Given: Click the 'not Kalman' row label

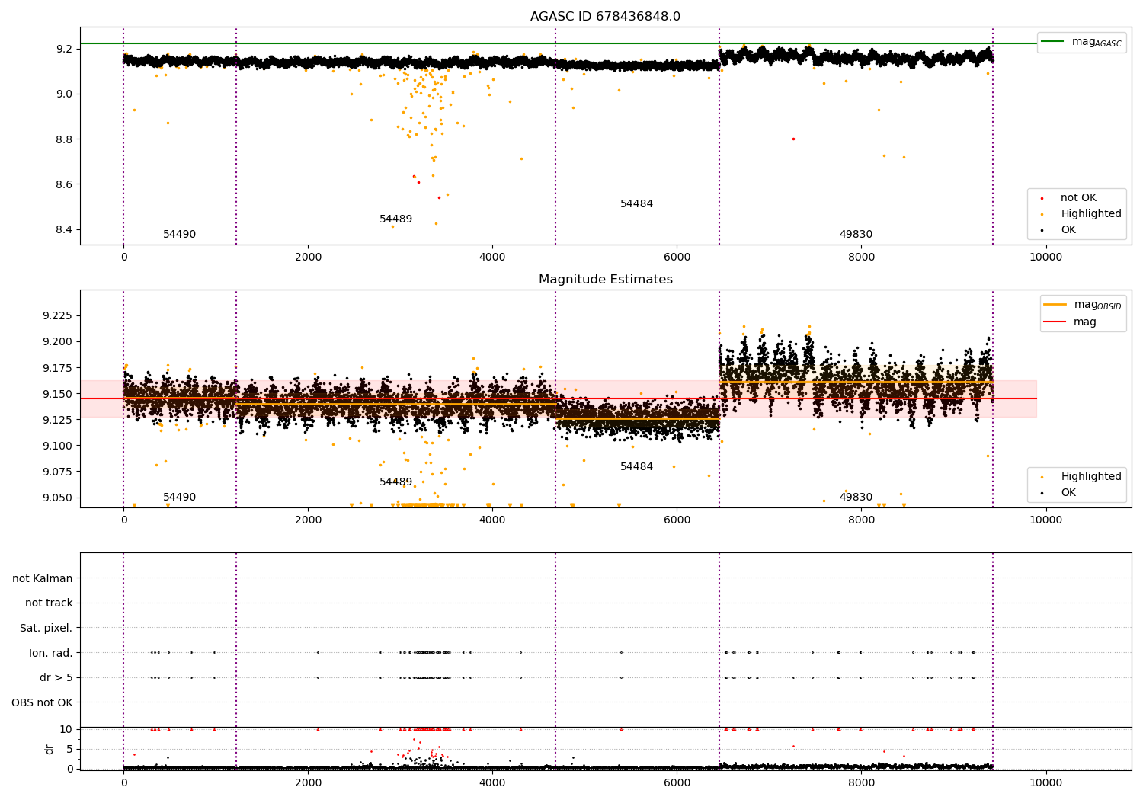Looking at the screenshot, I should click(x=43, y=578).
